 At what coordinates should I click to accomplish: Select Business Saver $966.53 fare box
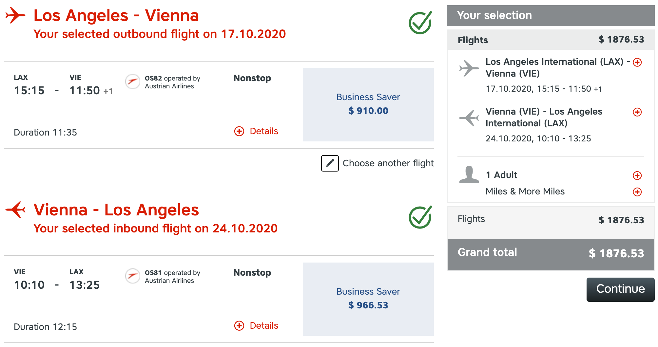coord(368,299)
